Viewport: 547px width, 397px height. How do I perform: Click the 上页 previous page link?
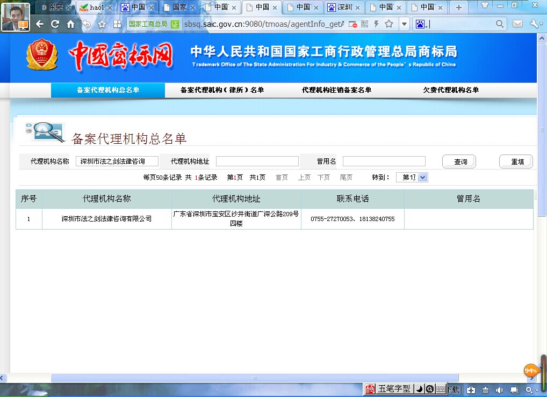pos(304,177)
